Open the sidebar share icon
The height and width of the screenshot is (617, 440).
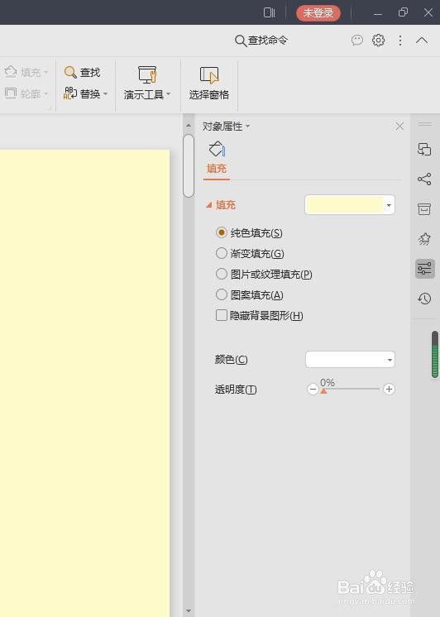(424, 179)
